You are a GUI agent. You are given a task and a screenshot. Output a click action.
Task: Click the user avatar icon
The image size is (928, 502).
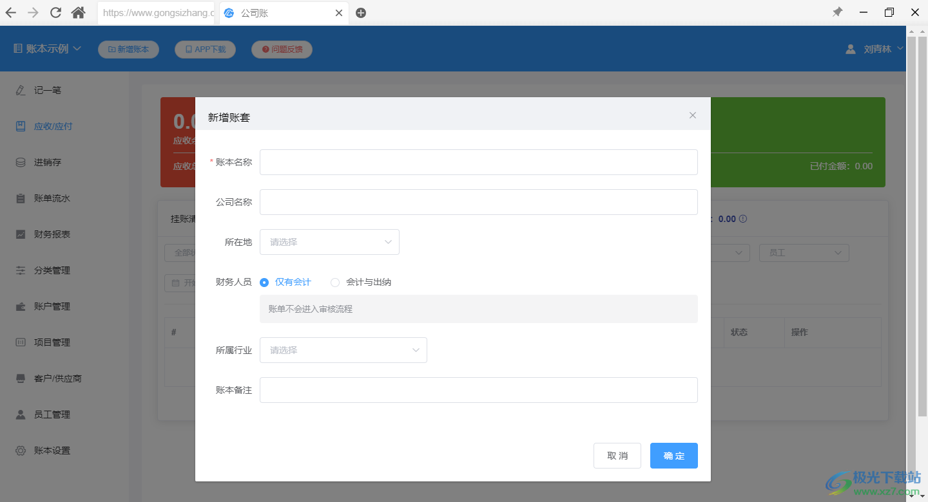click(851, 49)
